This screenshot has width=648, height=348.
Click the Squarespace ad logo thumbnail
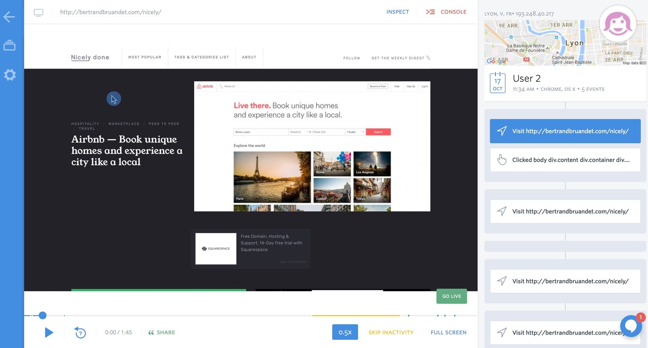(x=216, y=248)
